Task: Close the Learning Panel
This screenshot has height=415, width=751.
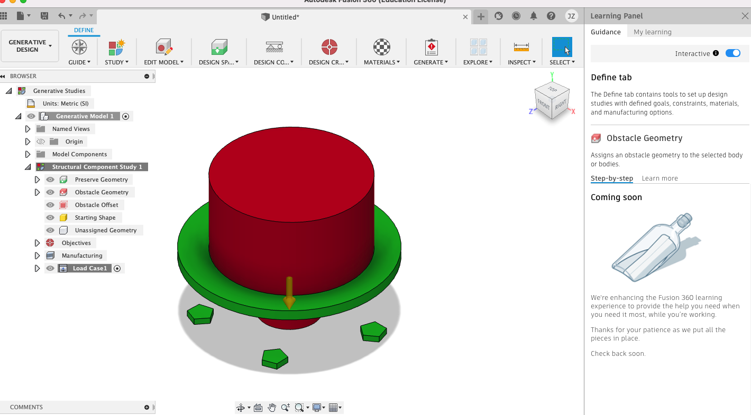Action: (x=745, y=16)
